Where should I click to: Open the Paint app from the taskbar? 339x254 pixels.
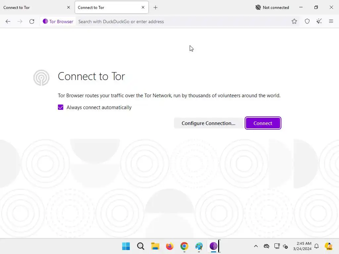(199, 246)
